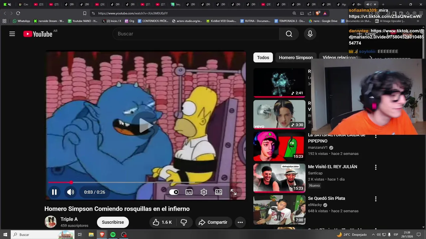Open the nano - Google Drive bookmark

pyautogui.click(x=323, y=21)
